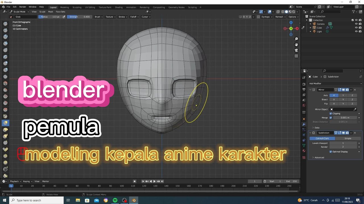Toggle camera view icon in viewport
Viewport: 364px width, 204px height.
click(x=296, y=50)
